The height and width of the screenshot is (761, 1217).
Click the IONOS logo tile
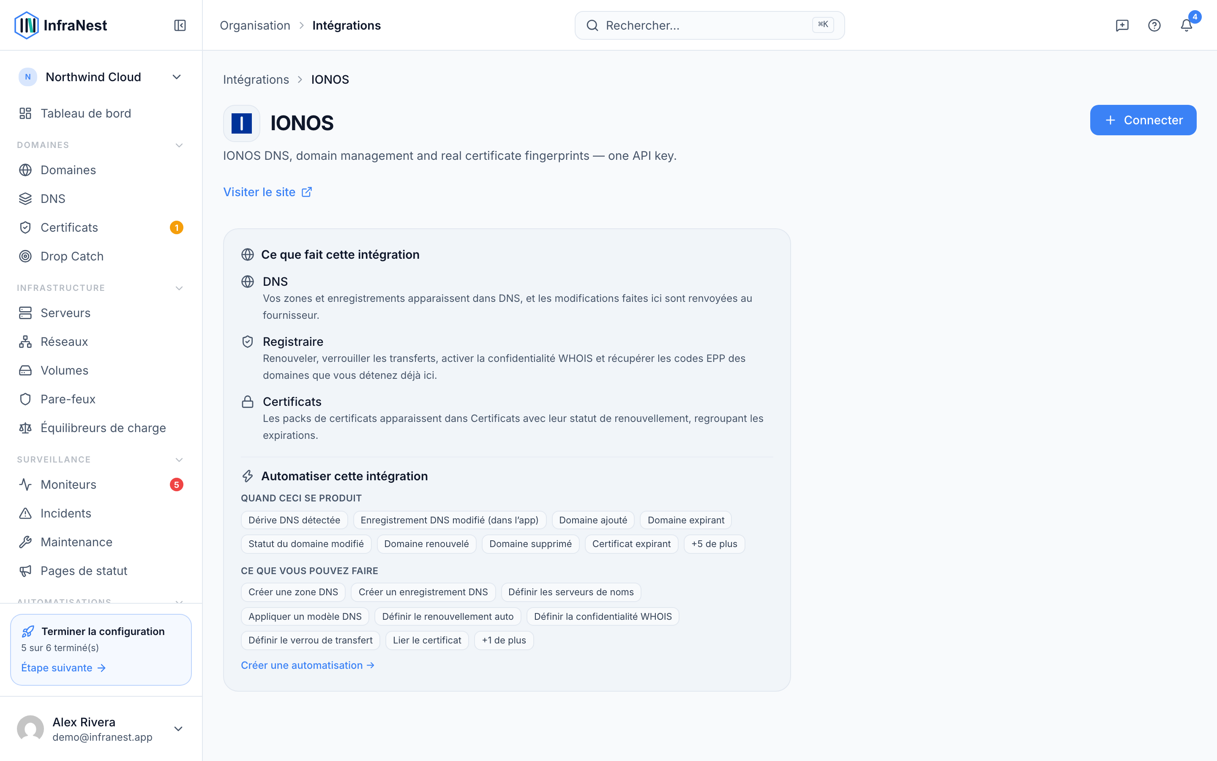point(241,123)
